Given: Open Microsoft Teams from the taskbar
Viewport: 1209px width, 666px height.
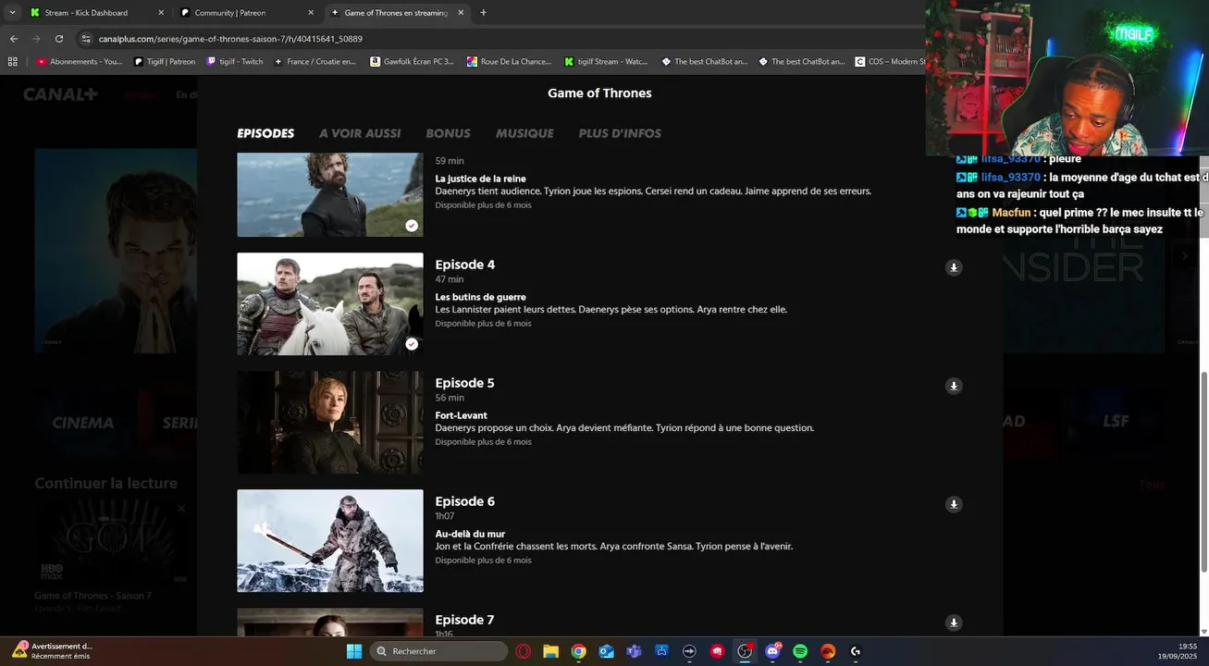Looking at the screenshot, I should [634, 651].
